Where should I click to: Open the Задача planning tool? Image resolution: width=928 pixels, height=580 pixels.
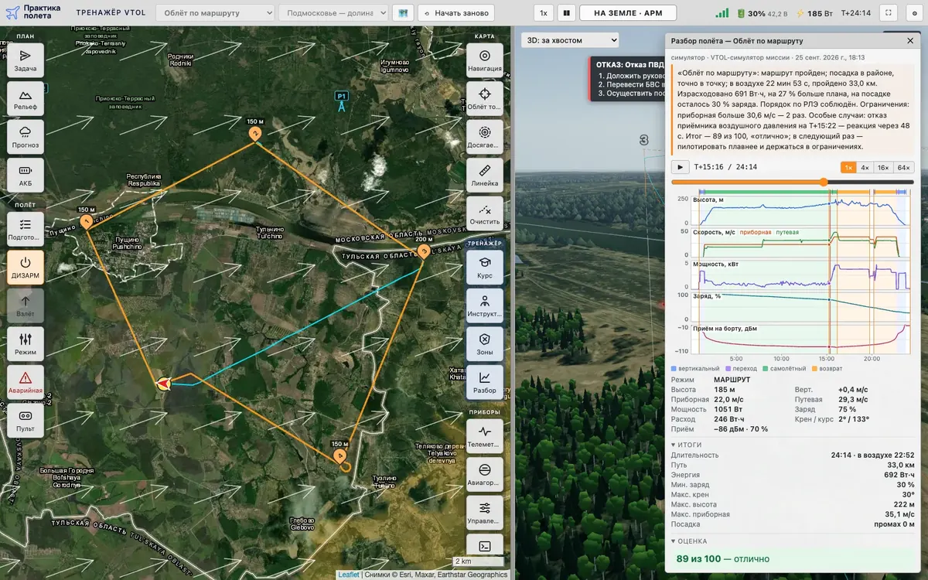point(26,61)
